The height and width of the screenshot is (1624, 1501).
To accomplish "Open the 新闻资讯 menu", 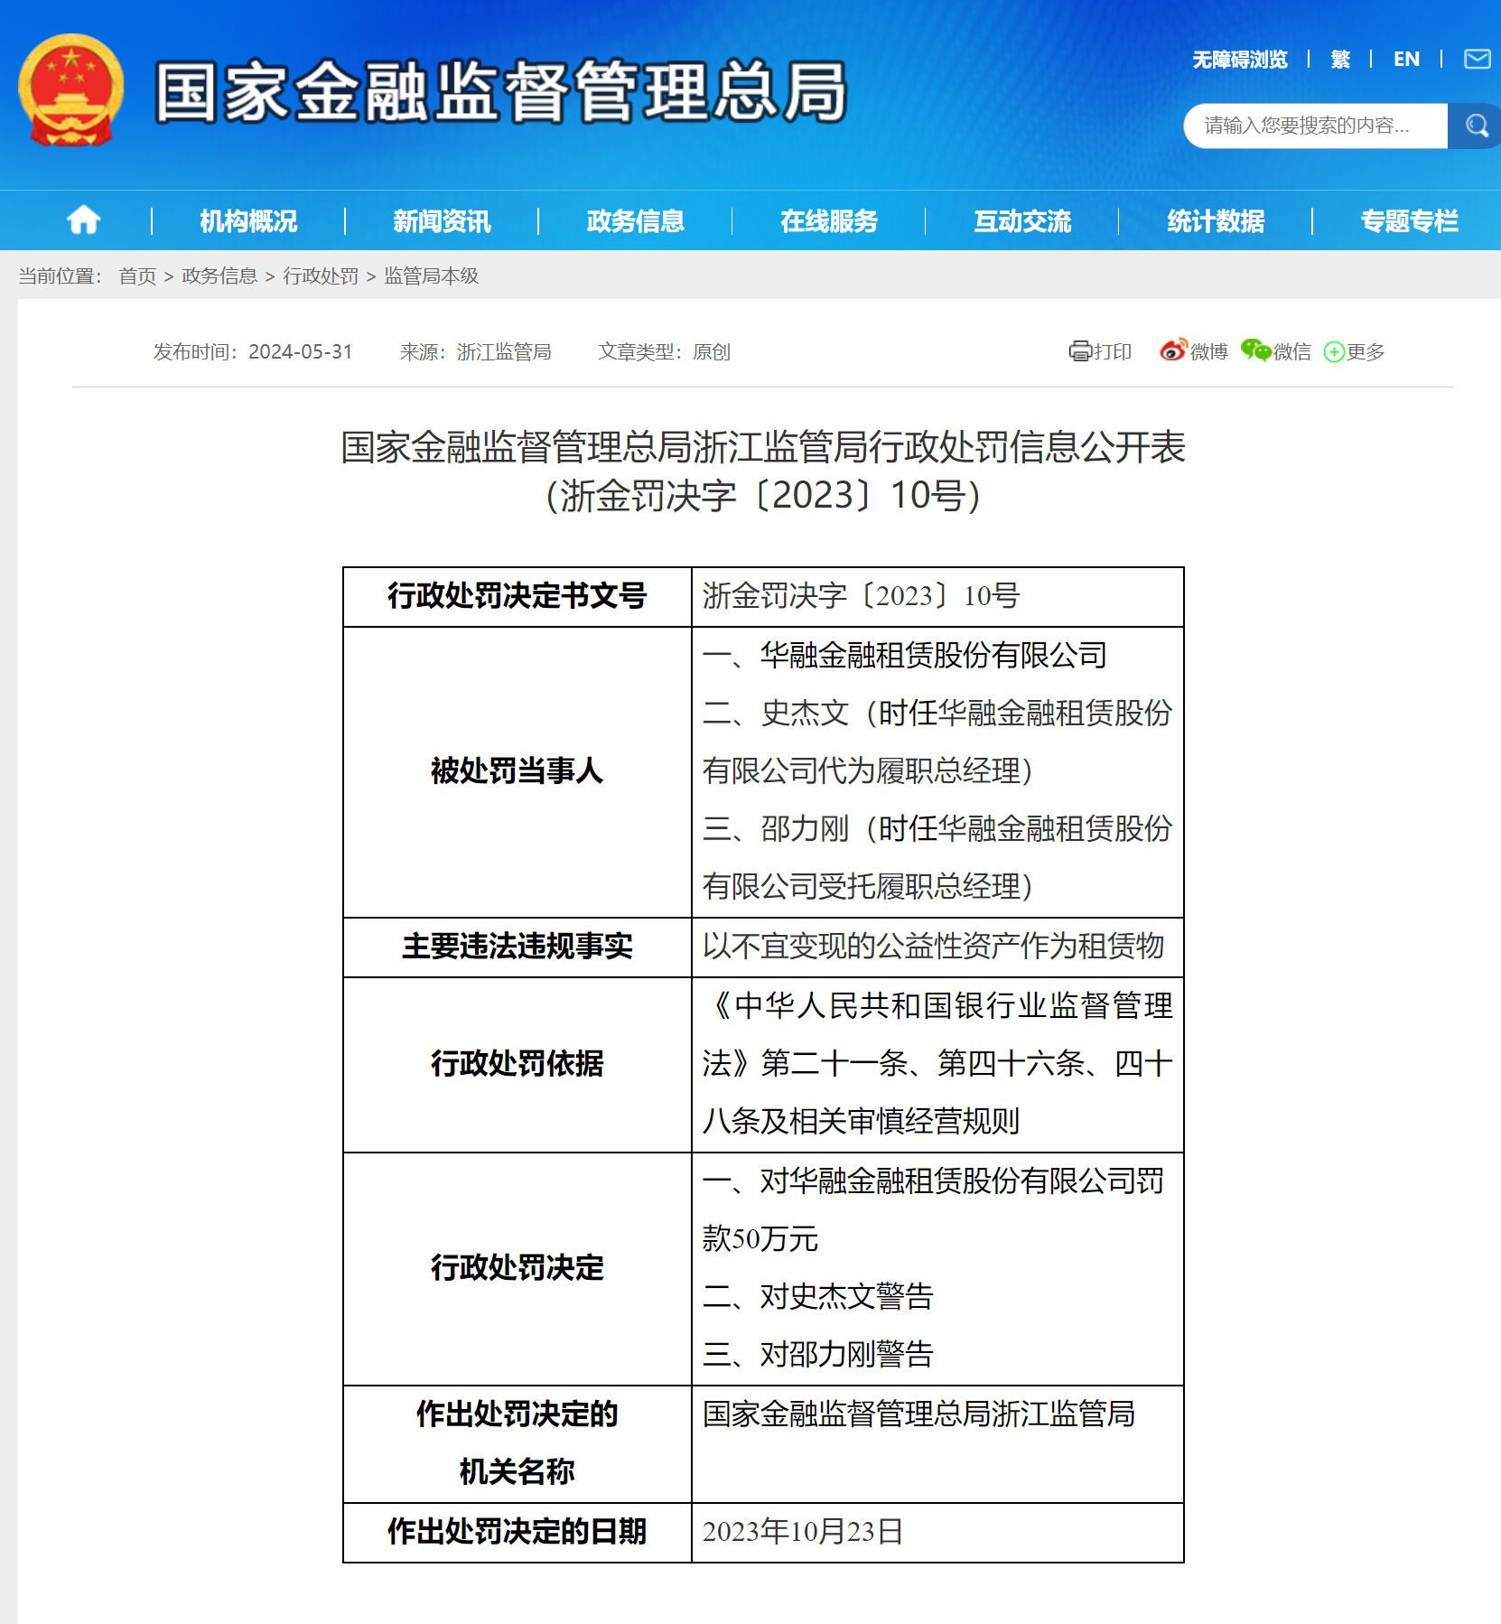I will coord(442,220).
